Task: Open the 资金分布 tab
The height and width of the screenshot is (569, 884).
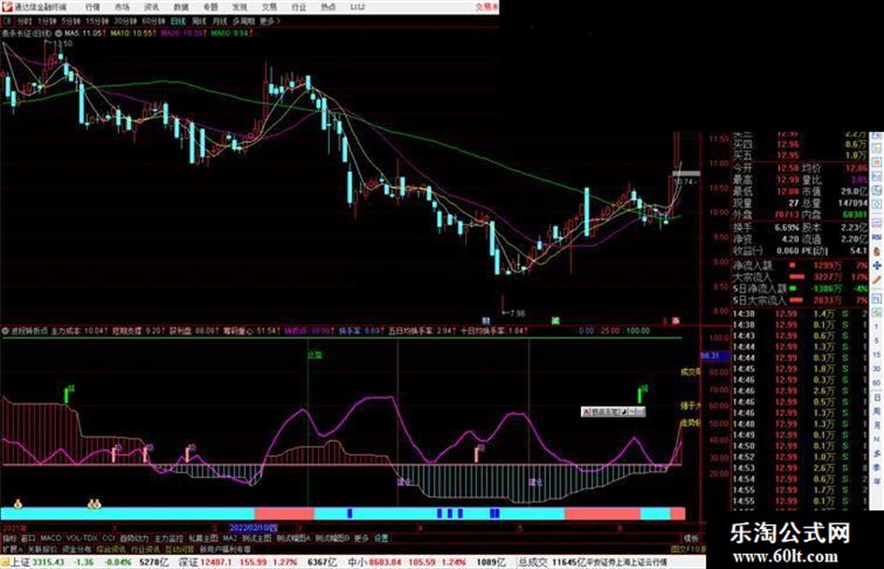Action: point(77,548)
